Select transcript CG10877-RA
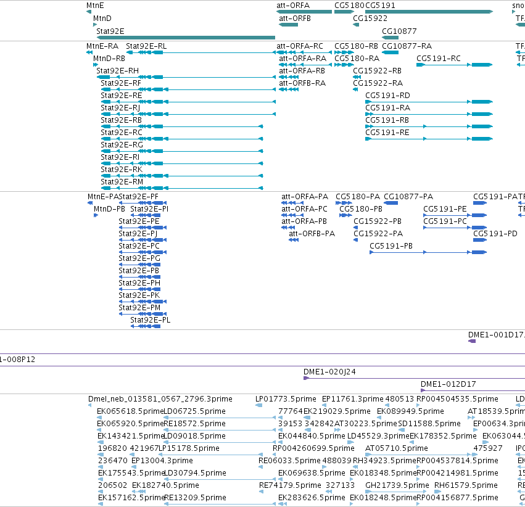525x507 pixels. [391, 52]
